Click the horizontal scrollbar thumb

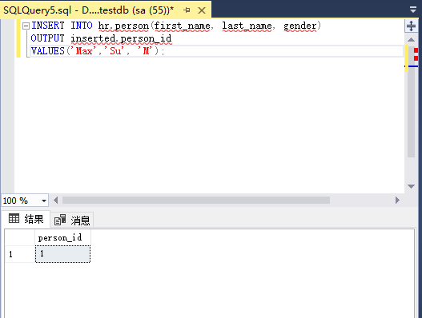[x=196, y=200]
